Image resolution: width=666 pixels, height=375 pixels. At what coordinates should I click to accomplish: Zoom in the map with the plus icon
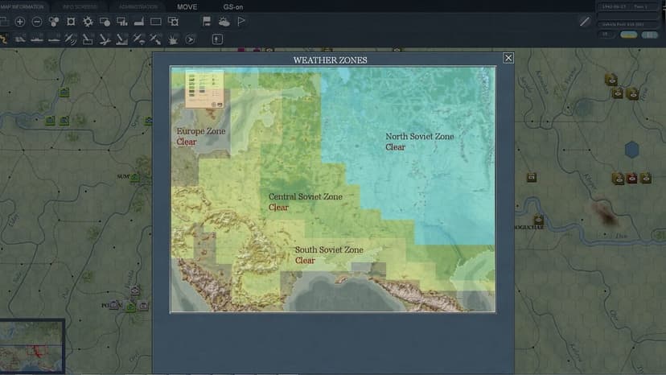[x=19, y=22]
